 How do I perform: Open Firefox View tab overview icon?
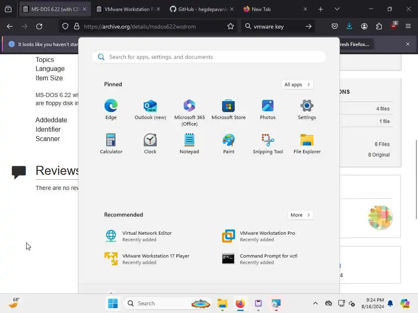click(x=8, y=9)
